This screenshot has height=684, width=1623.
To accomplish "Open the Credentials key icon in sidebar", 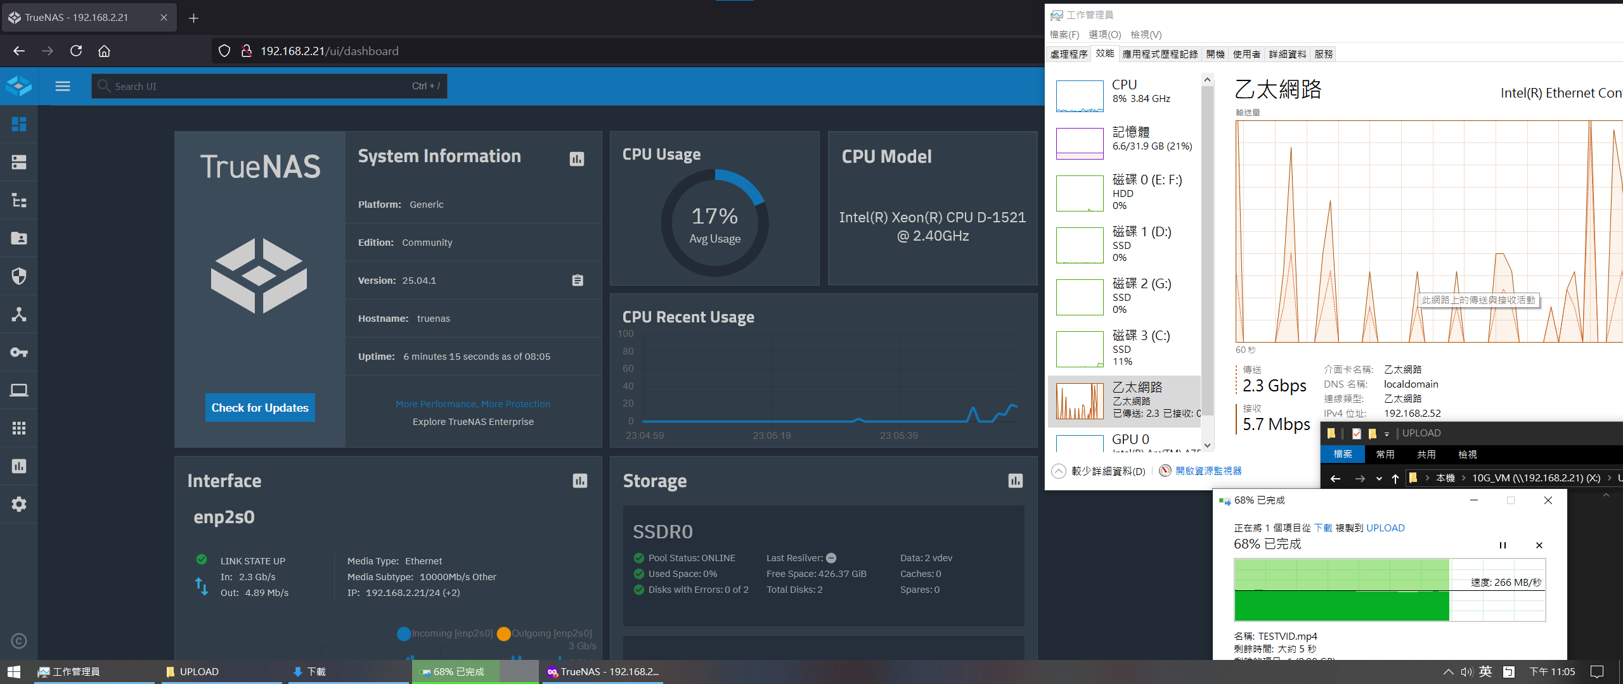I will [x=19, y=352].
